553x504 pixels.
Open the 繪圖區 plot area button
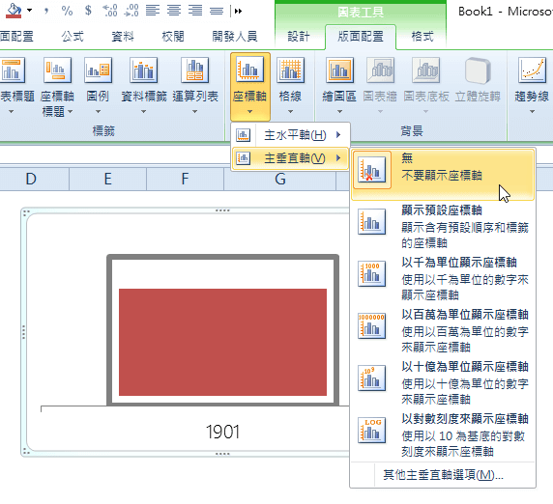pos(339,86)
